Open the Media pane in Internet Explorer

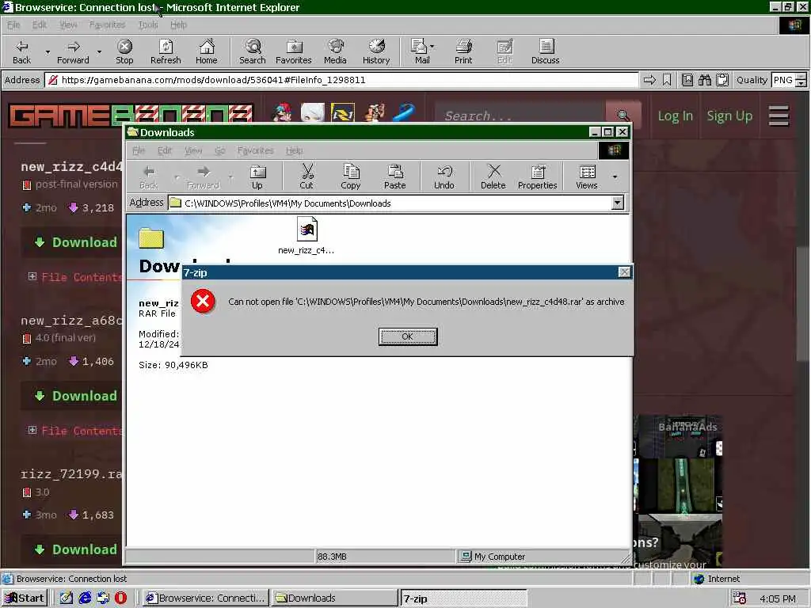pos(335,51)
